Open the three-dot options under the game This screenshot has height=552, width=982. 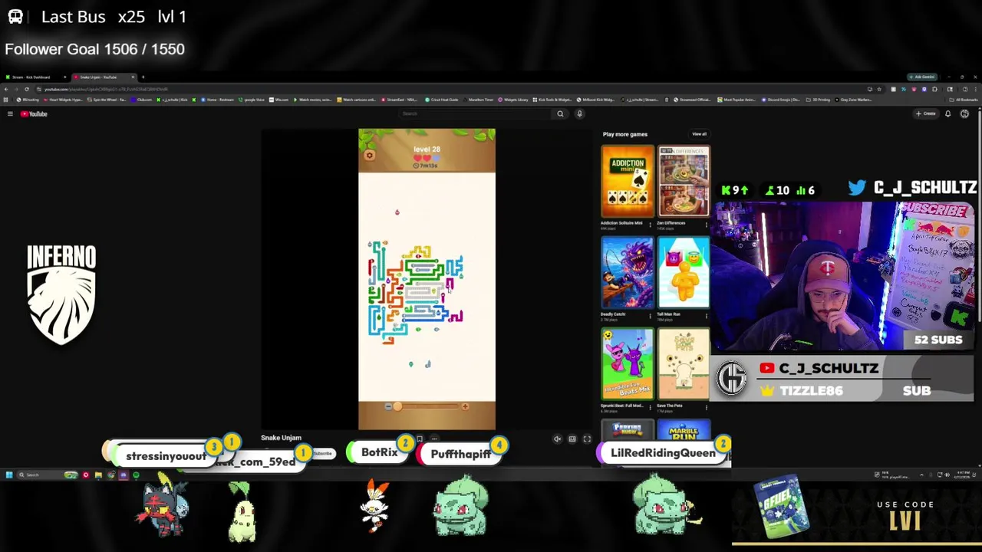click(x=434, y=439)
